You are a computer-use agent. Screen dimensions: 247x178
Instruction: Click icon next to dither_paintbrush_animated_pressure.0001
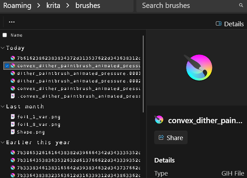[13, 73]
